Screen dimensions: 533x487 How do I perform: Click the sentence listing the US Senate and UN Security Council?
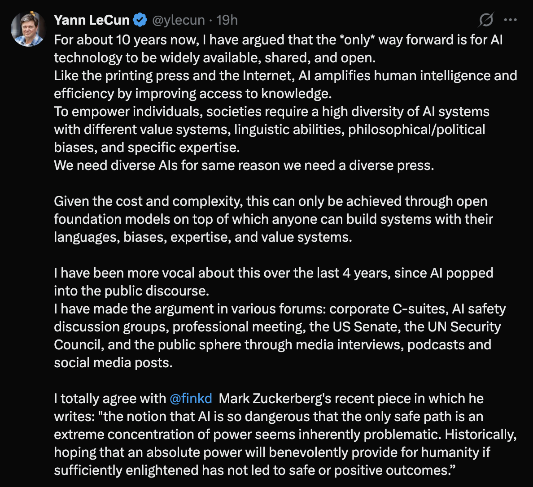[280, 336]
